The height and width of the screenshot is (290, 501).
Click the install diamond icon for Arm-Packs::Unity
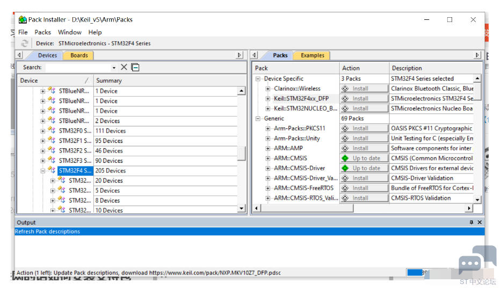345,139
